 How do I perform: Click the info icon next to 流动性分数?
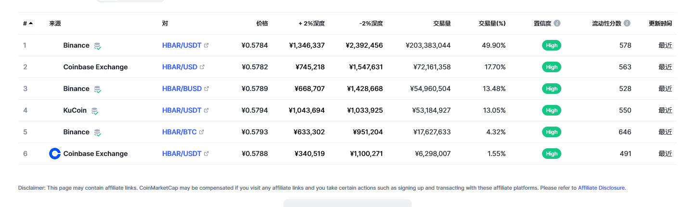(x=627, y=23)
